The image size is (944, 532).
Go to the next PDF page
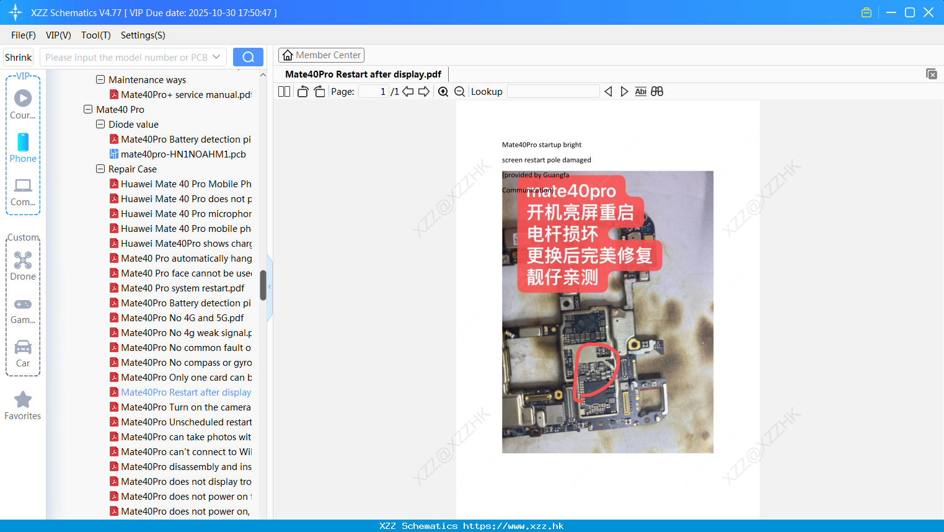tap(424, 92)
